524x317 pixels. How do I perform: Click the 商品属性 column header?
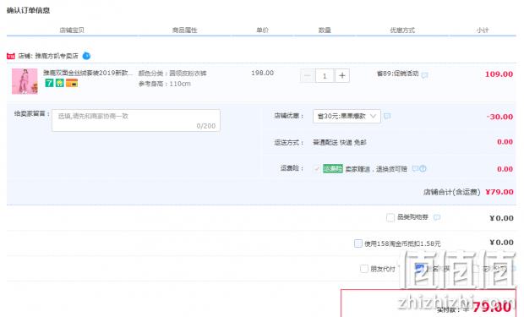184,30
